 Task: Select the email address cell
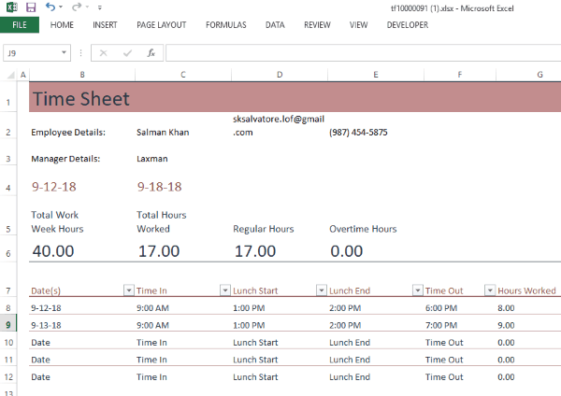click(x=278, y=126)
